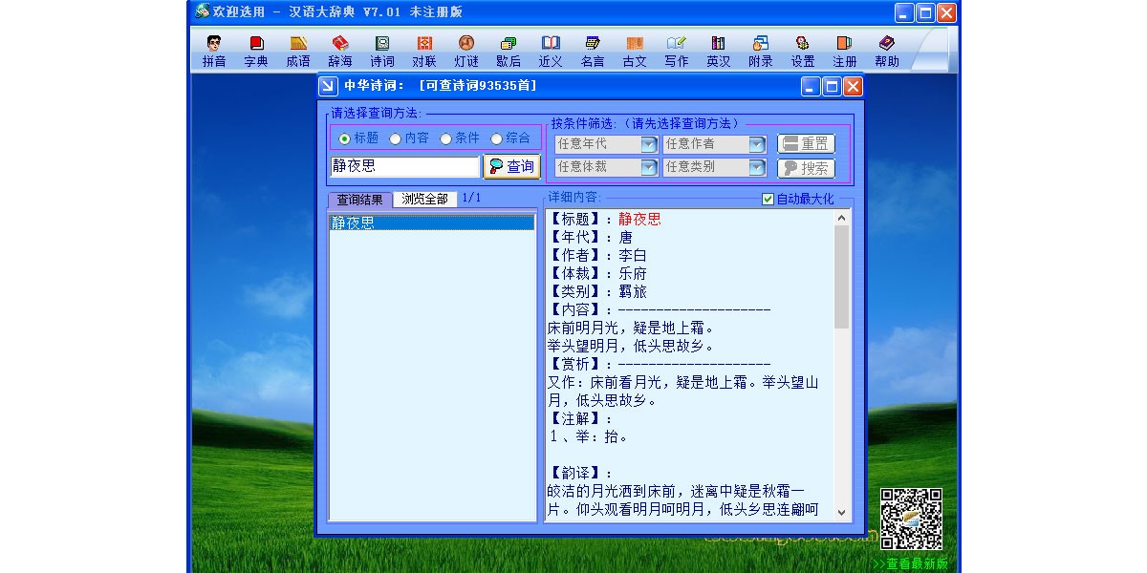Open the 灯谜 riddles tool
Image resolution: width=1147 pixels, height=573 pixels.
click(x=466, y=52)
